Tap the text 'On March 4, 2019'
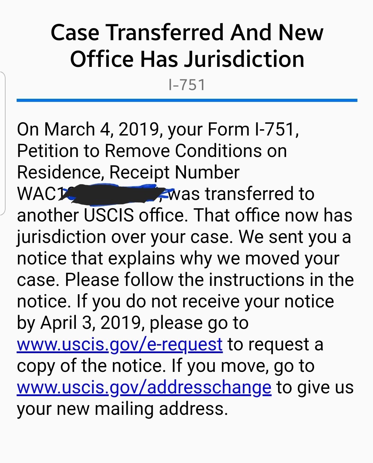The width and height of the screenshot is (373, 463). [88, 130]
